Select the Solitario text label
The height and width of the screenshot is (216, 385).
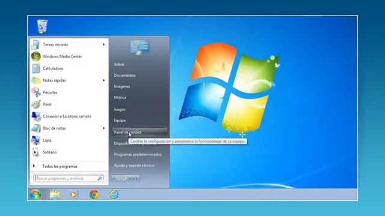click(49, 152)
